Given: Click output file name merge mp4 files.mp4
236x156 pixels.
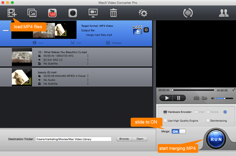Looking at the screenshot, I should (x=99, y=35).
